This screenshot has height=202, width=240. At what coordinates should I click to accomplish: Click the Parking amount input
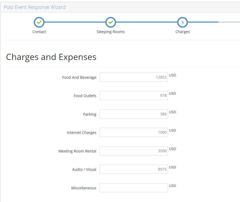tap(134, 114)
